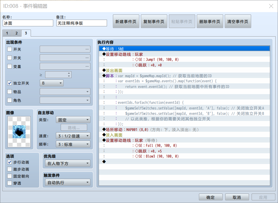Click the 删除事件页 button
The height and width of the screenshot is (203, 278).
210,21
